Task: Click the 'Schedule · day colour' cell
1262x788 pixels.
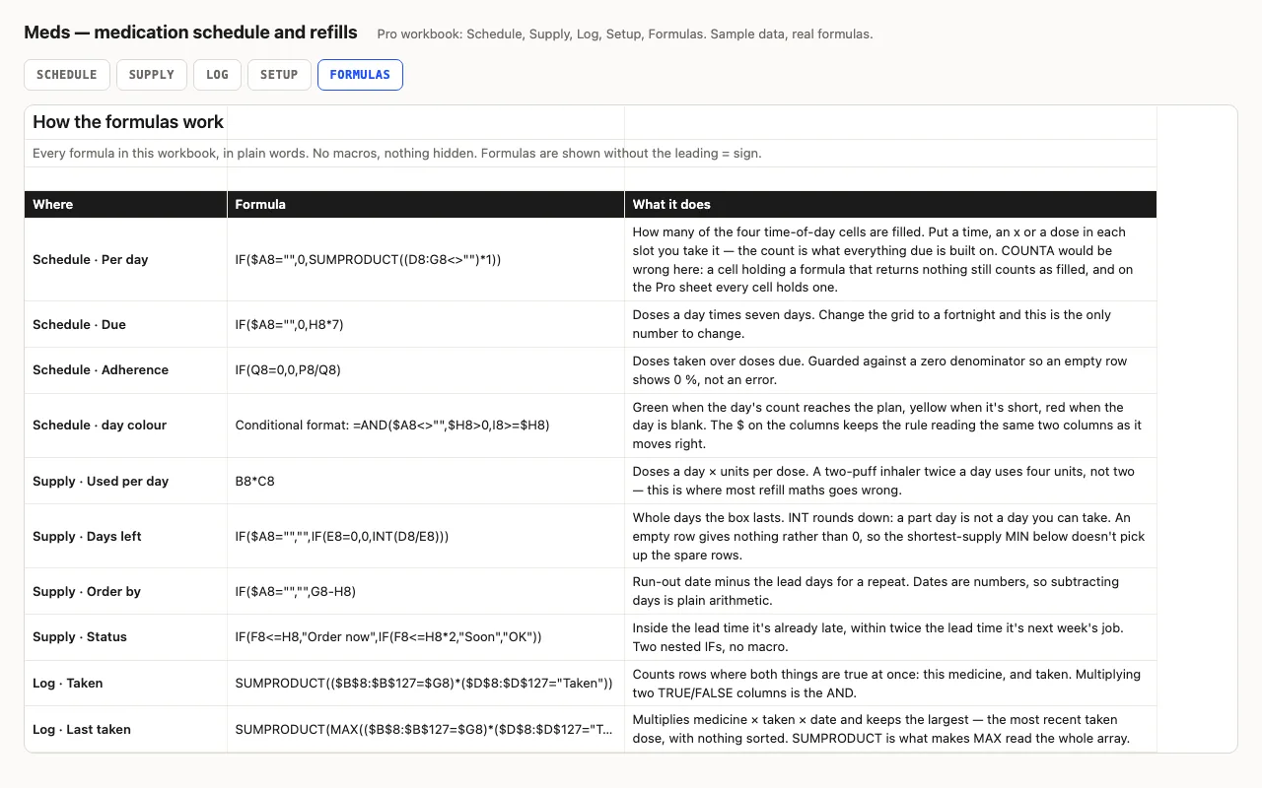Action: point(126,426)
